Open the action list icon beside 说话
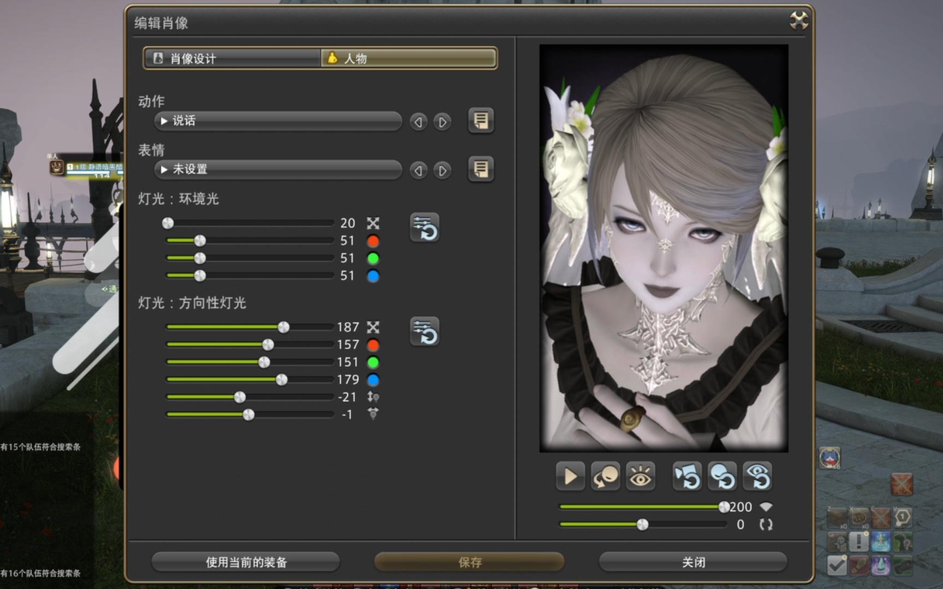 tap(481, 120)
